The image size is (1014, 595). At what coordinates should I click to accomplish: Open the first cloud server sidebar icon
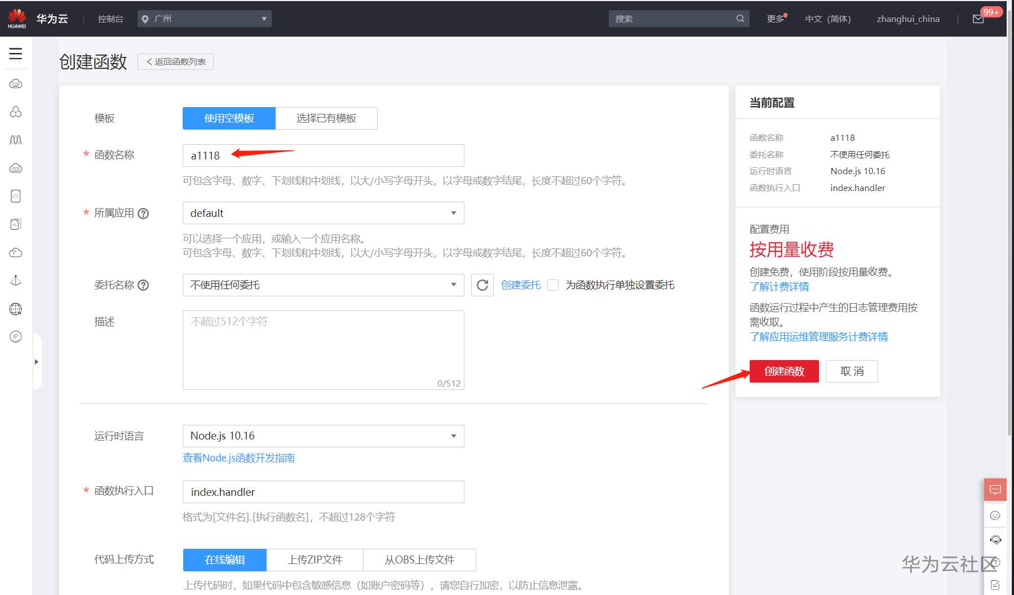(16, 84)
